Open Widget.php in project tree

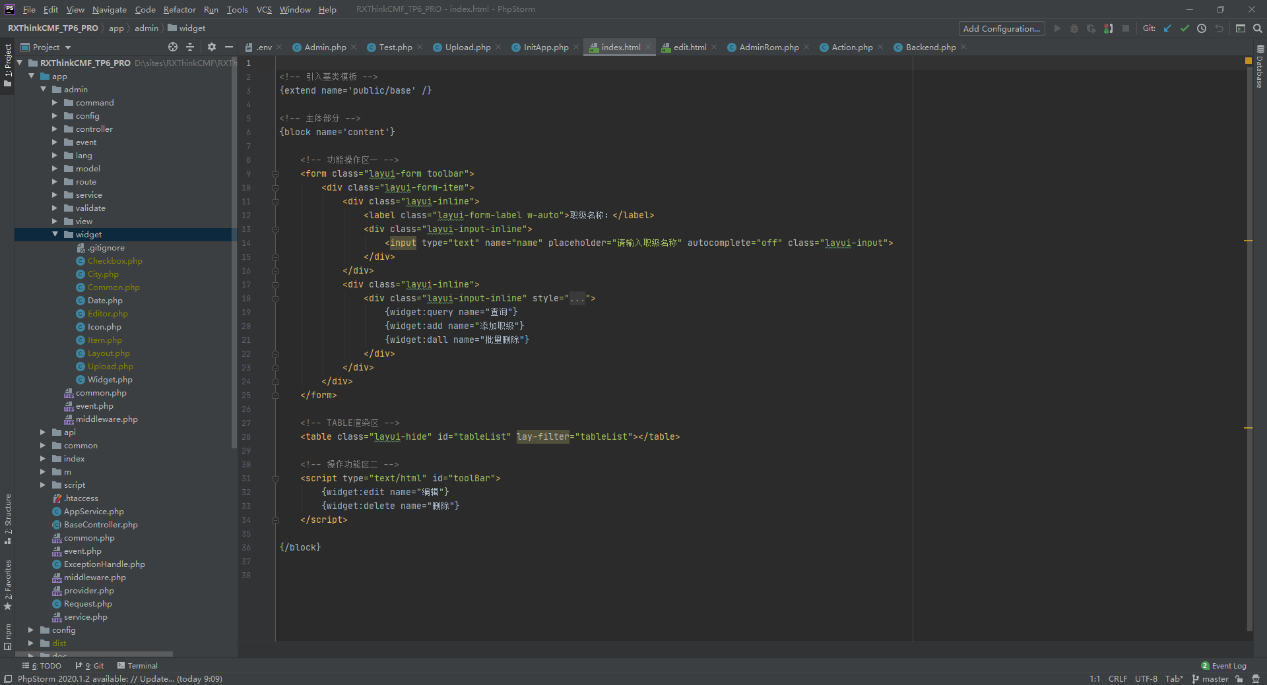pyautogui.click(x=110, y=379)
